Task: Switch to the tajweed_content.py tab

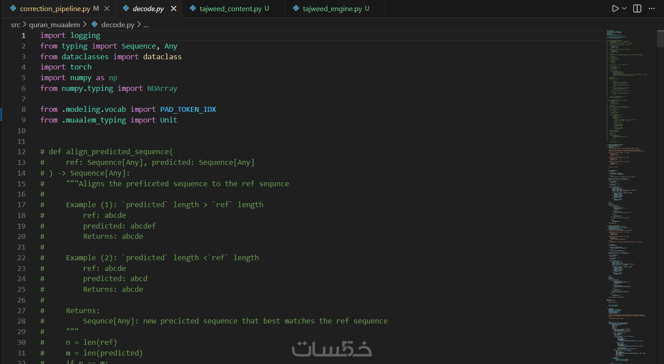Action: pos(230,8)
